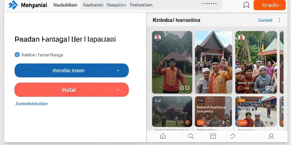The width and height of the screenshot is (291, 145).
Task: Click the Mehganiai brand name
Action: (34, 5)
